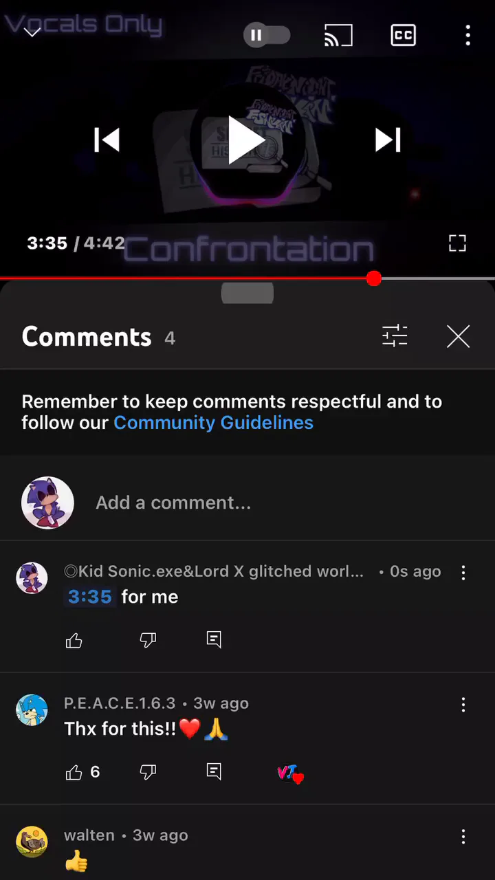This screenshot has height=880, width=495.
Task: Open player more options menu
Action: [467, 35]
